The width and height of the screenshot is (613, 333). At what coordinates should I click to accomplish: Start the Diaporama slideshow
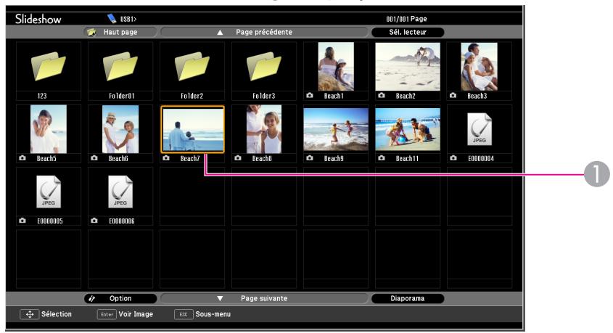[x=408, y=298]
